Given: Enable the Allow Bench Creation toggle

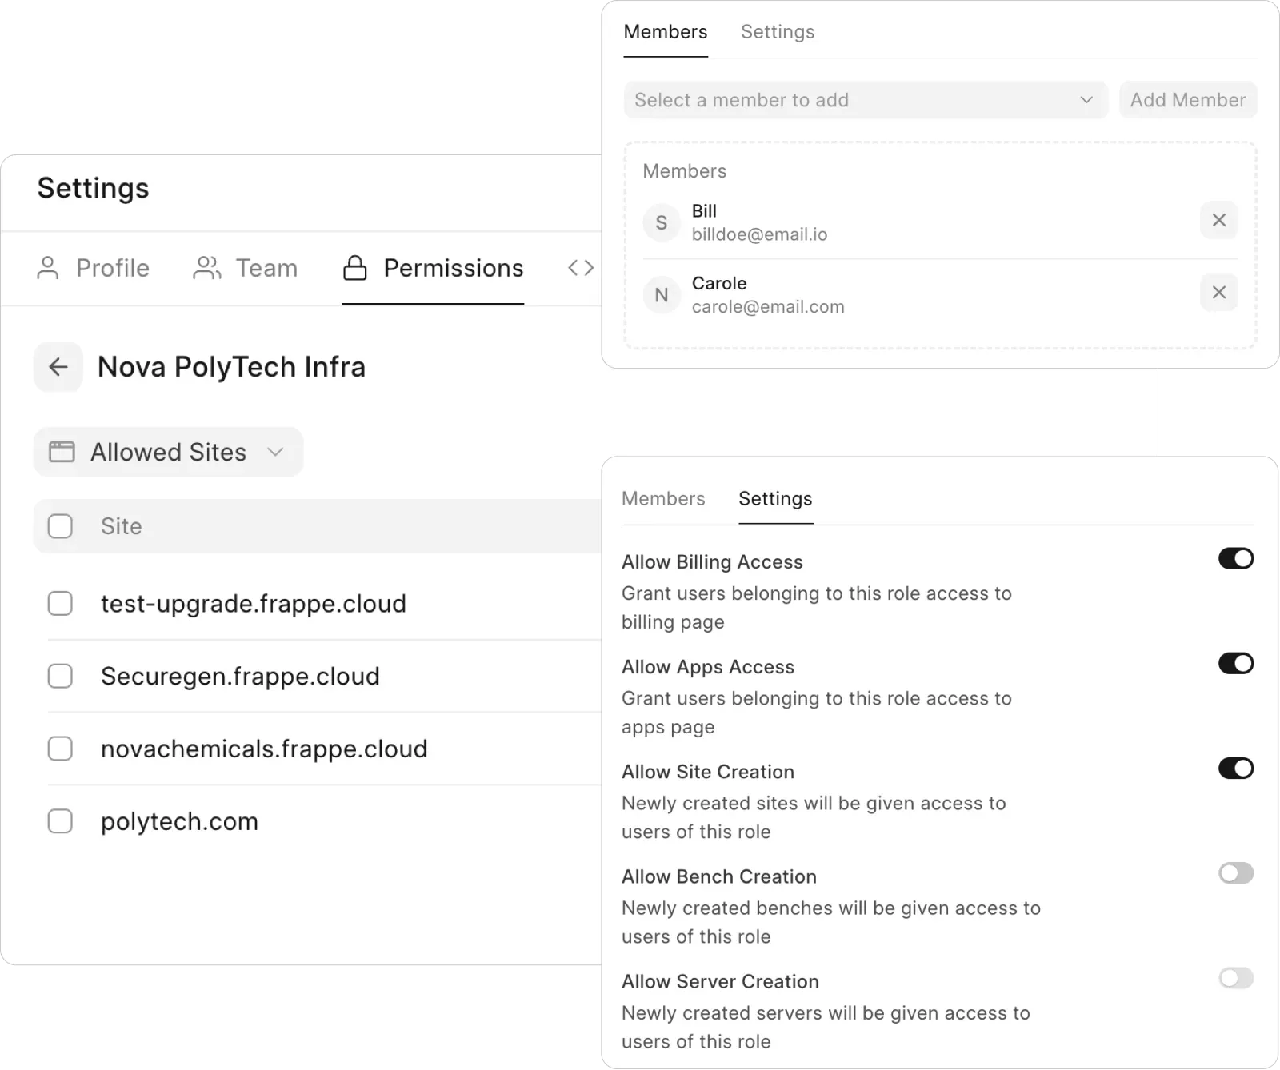Looking at the screenshot, I should [1235, 873].
